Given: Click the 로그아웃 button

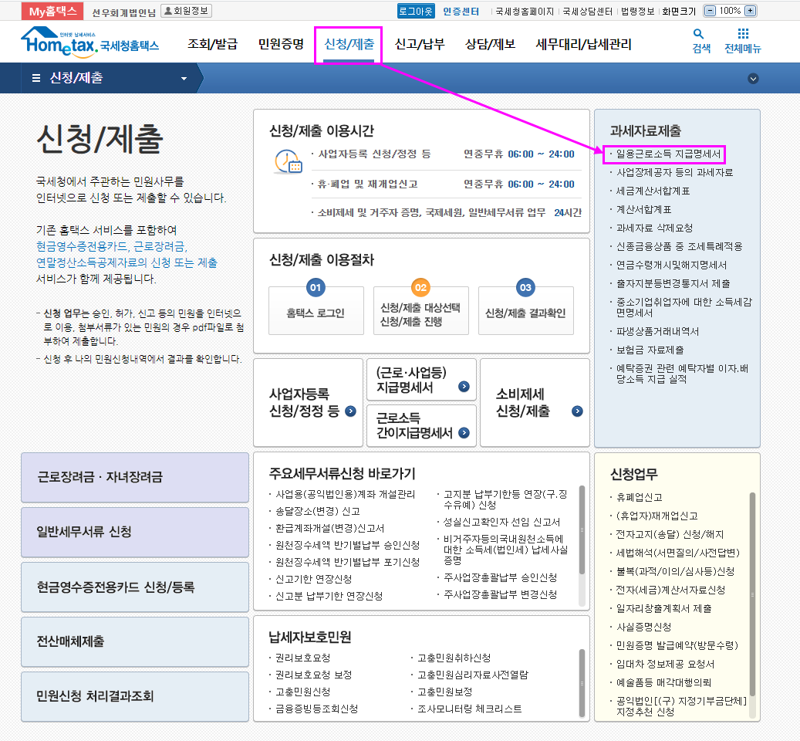Looking at the screenshot, I should click(416, 11).
